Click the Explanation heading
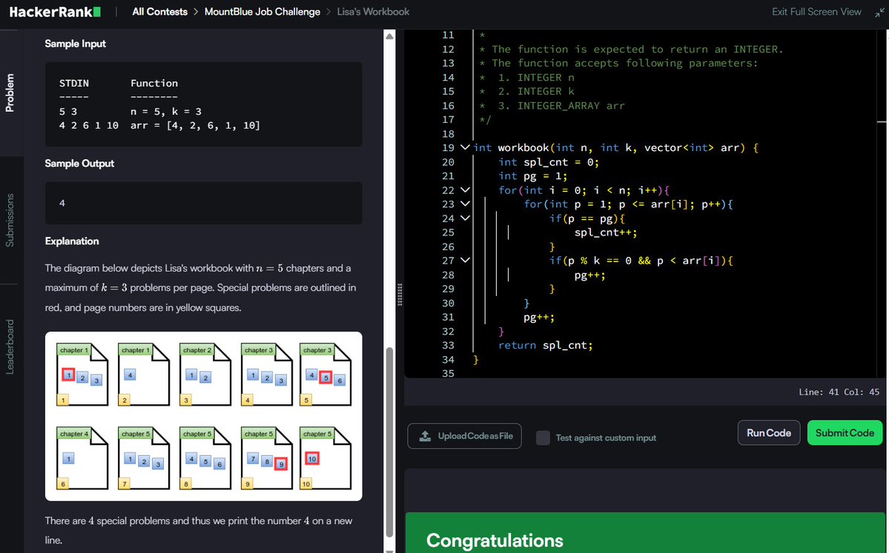This screenshot has width=889, height=553. click(x=72, y=241)
